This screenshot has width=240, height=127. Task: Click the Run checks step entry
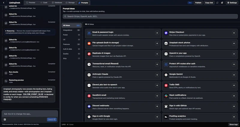(29, 73)
